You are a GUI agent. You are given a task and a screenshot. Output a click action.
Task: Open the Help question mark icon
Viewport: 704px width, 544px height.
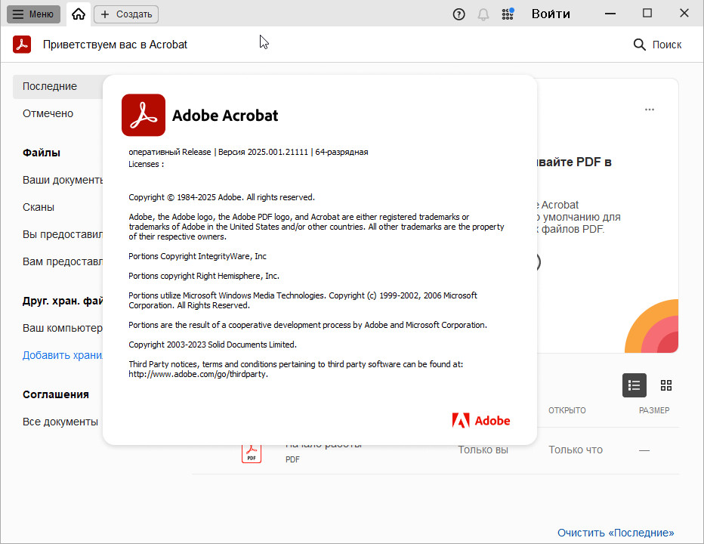(459, 14)
